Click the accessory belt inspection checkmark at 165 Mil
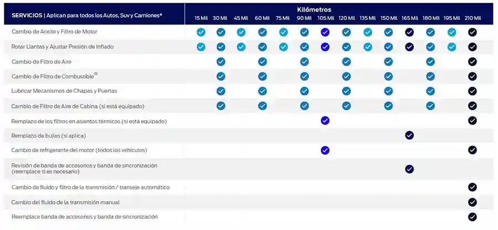The image size is (498, 230). coord(409,169)
